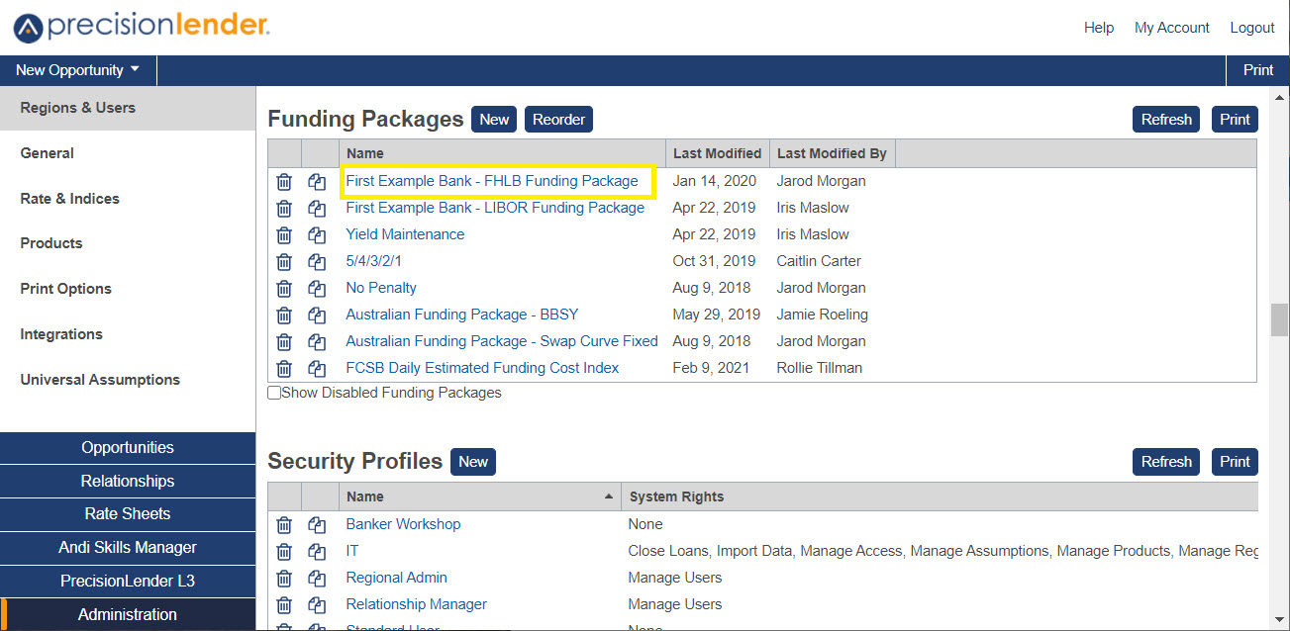Delete the No Penalty funding package
Image resolution: width=1290 pixels, height=631 pixels.
(x=284, y=288)
